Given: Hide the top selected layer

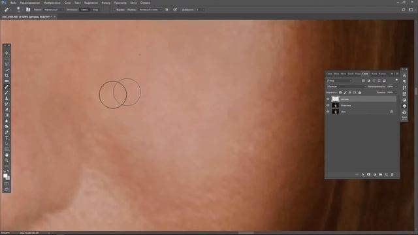Looking at the screenshot, I should (328, 99).
